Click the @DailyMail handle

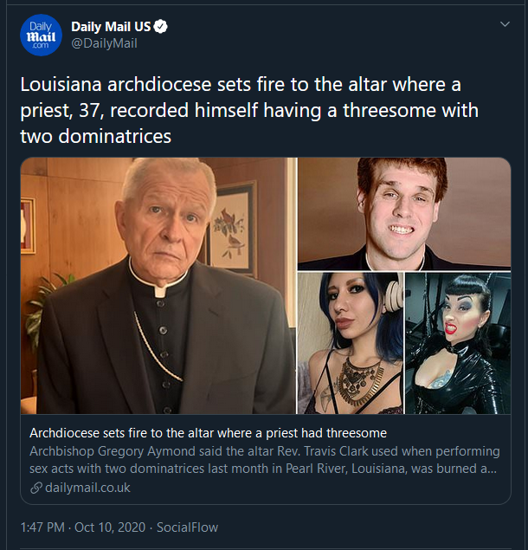pyautogui.click(x=104, y=43)
